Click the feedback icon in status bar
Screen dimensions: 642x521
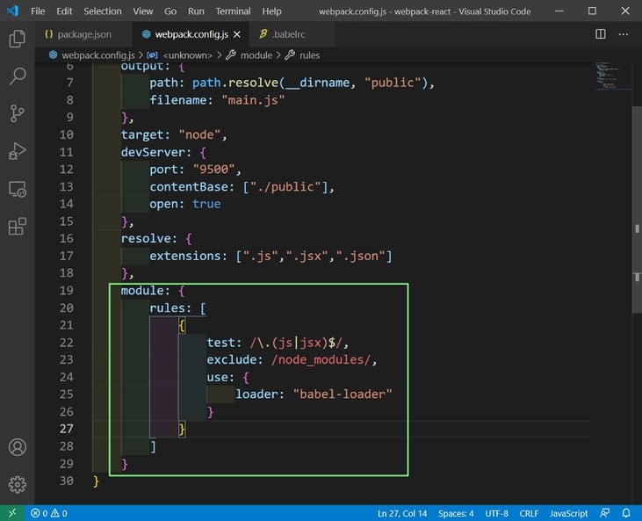point(604,513)
